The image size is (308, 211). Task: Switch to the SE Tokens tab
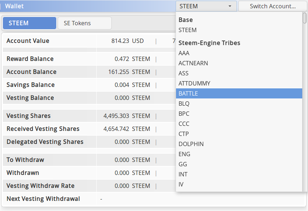(x=85, y=23)
